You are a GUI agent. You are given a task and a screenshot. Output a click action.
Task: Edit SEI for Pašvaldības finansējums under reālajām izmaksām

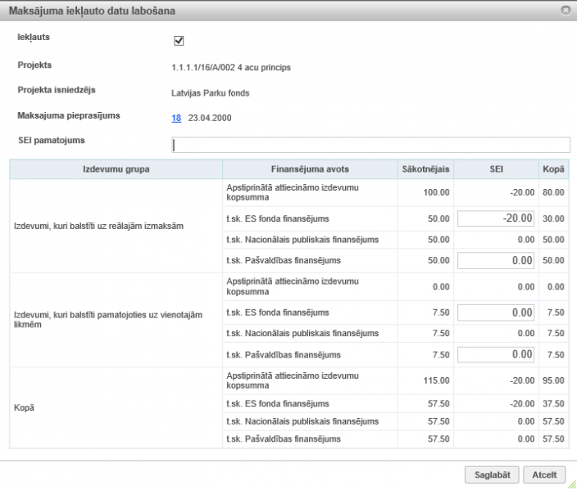coord(496,261)
